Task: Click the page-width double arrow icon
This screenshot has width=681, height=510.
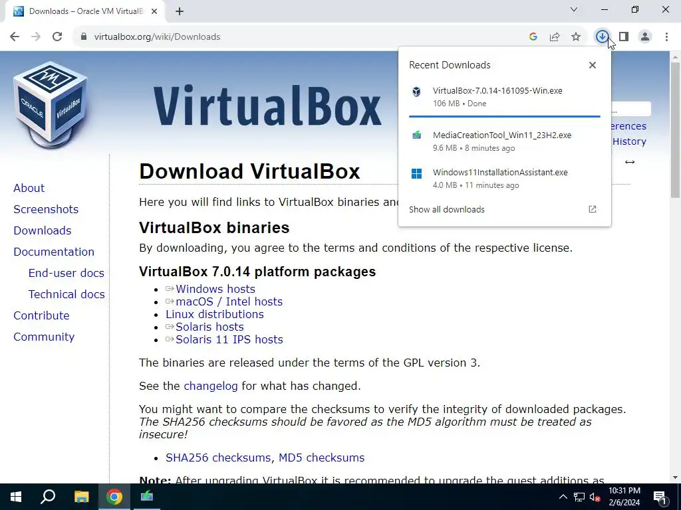Action: point(630,162)
